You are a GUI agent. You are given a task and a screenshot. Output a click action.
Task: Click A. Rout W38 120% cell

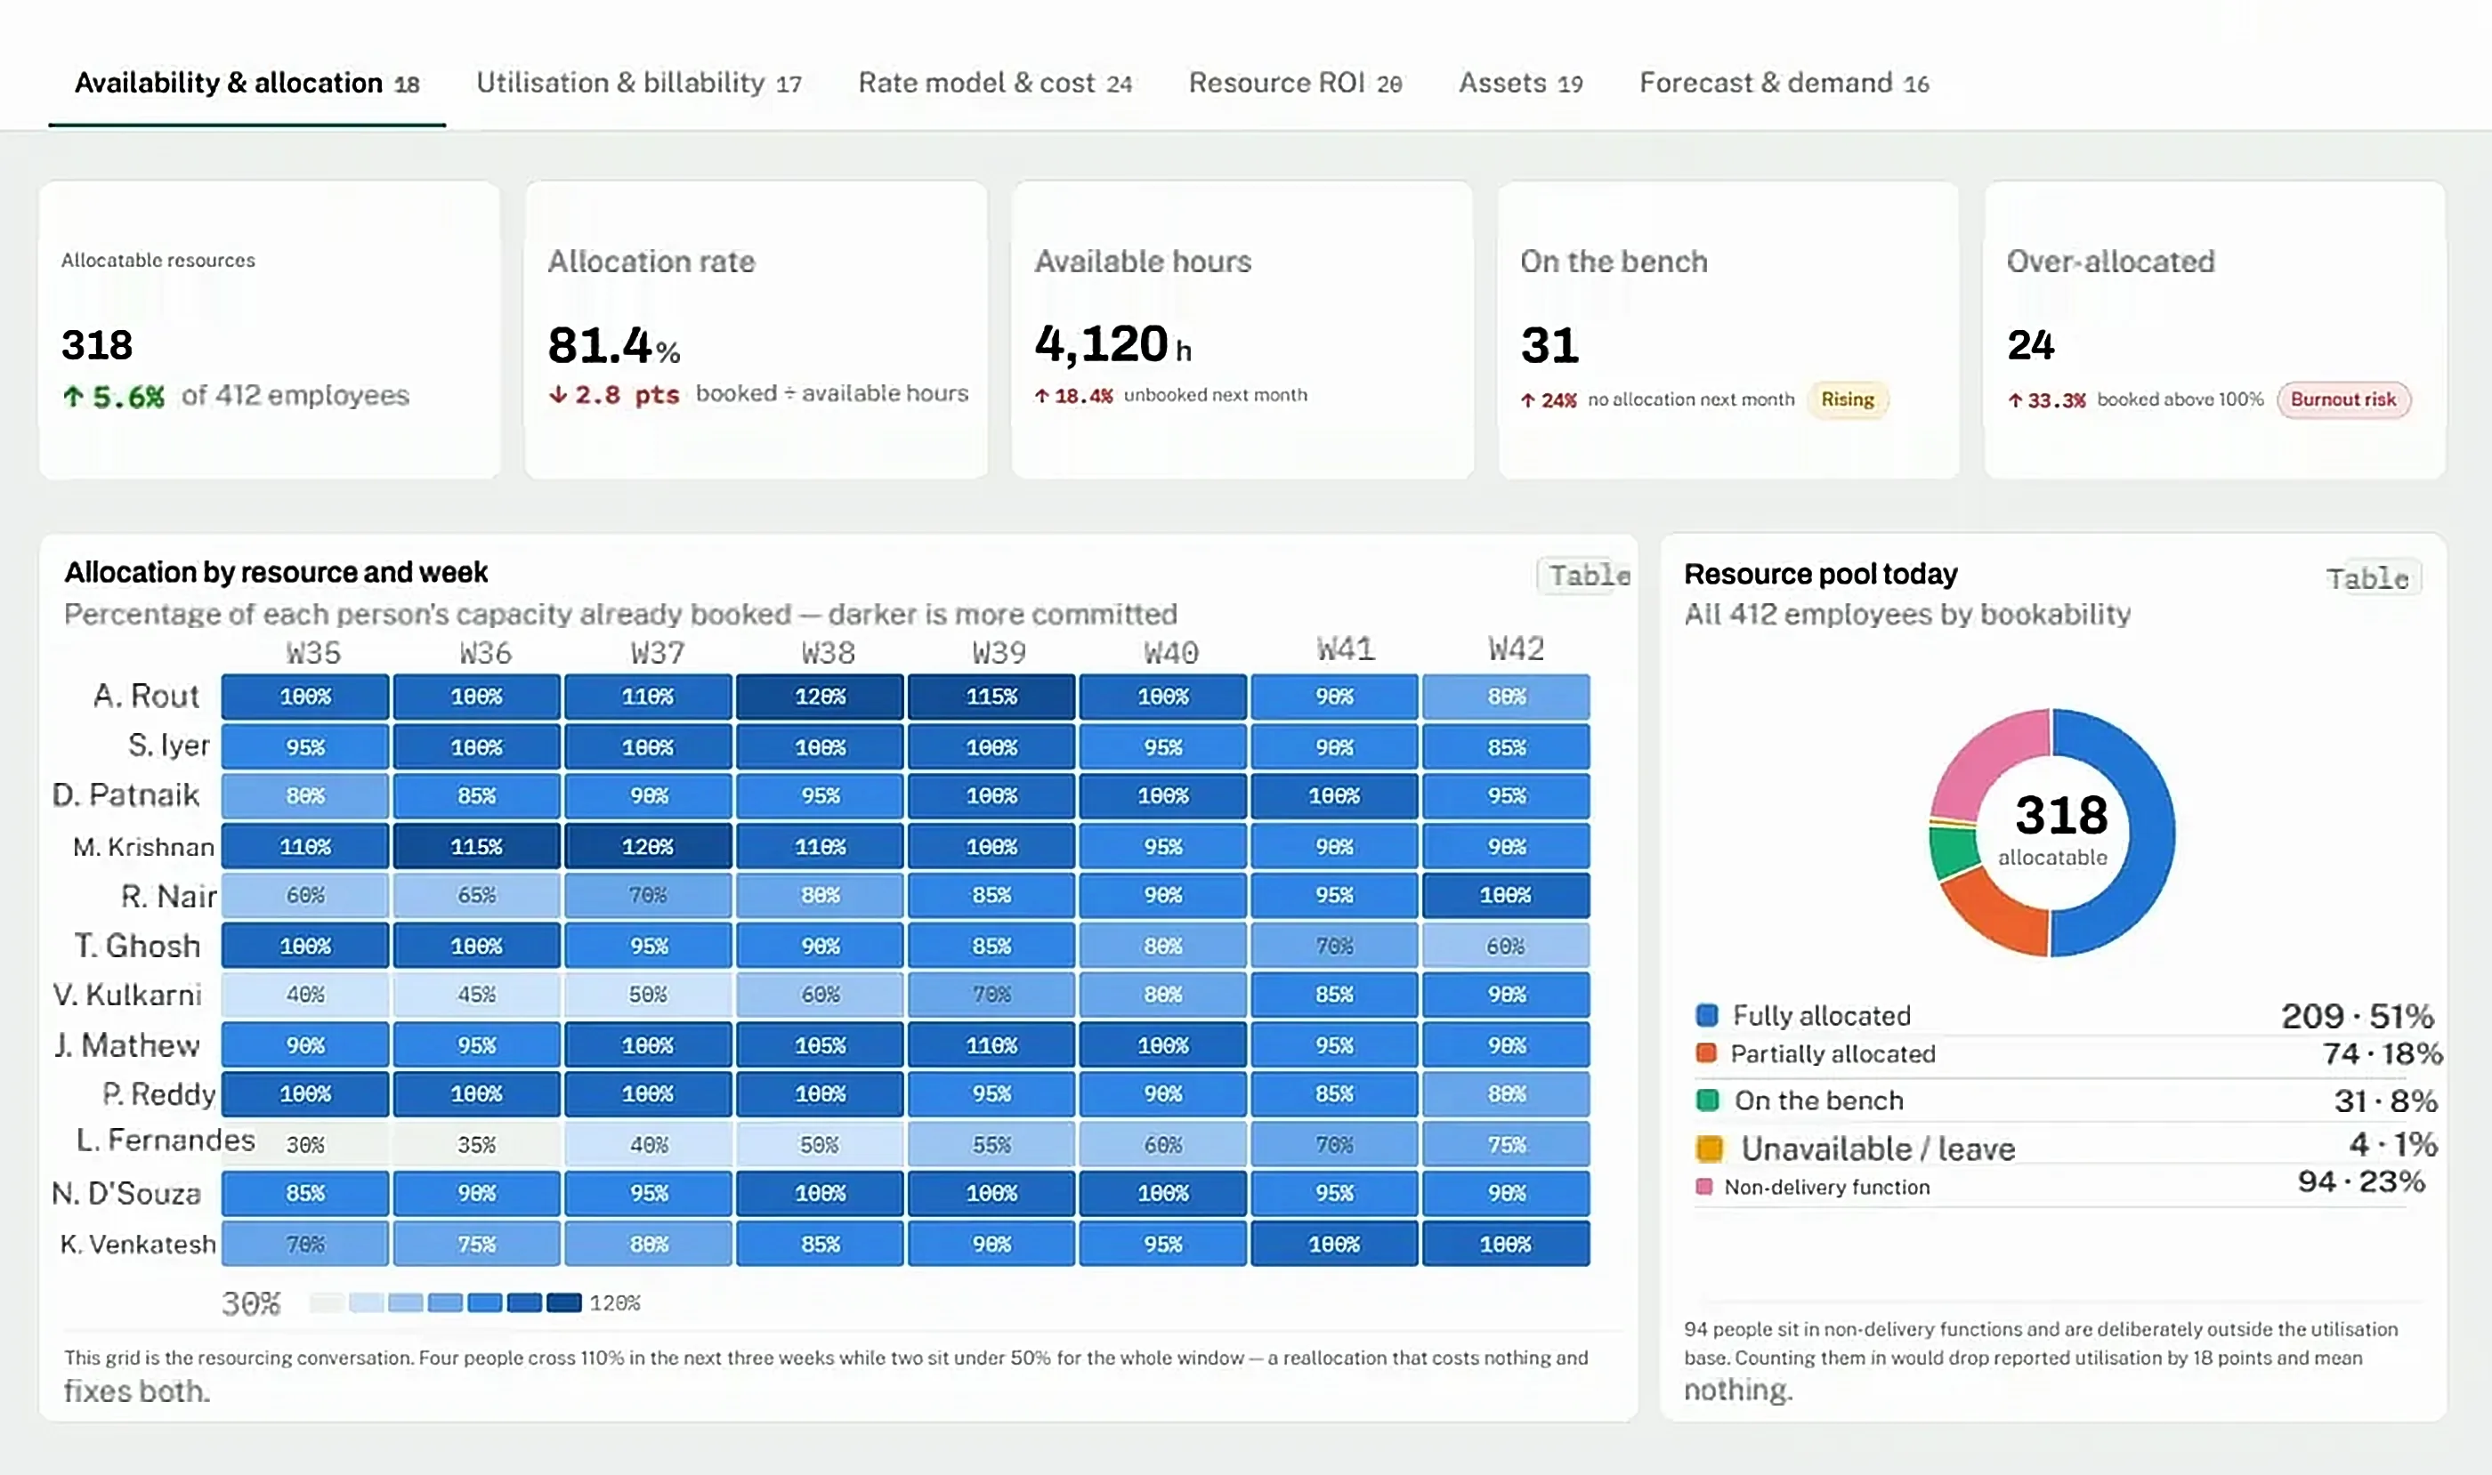(x=820, y=697)
